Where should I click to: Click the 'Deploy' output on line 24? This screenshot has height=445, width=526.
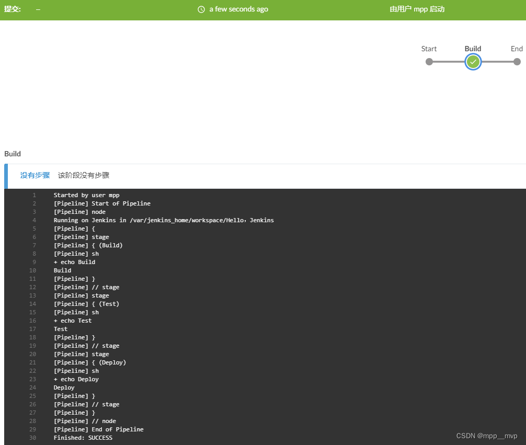[x=64, y=387]
